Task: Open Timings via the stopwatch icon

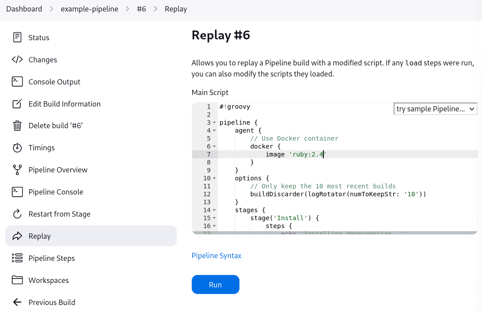Action: click(17, 148)
